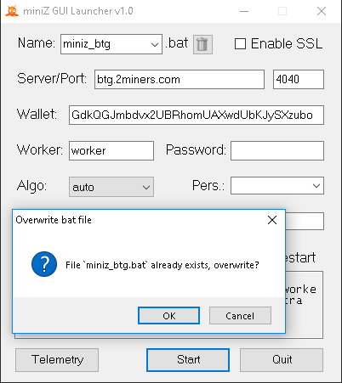342x383 pixels.
Task: Click the miniZ app icon in title bar
Action: (12, 11)
